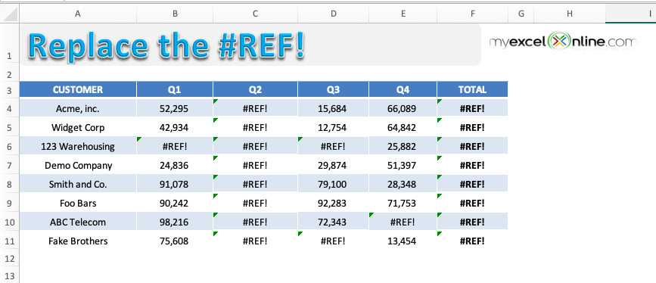Click the TOTAL header cell
The height and width of the screenshot is (283, 656).
point(472,89)
